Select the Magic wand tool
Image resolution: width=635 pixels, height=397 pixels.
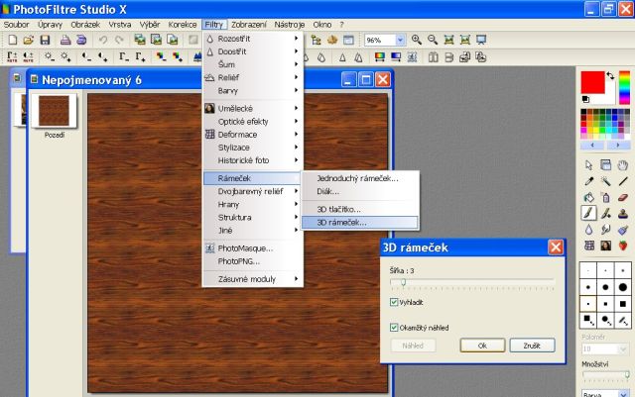pos(606,181)
